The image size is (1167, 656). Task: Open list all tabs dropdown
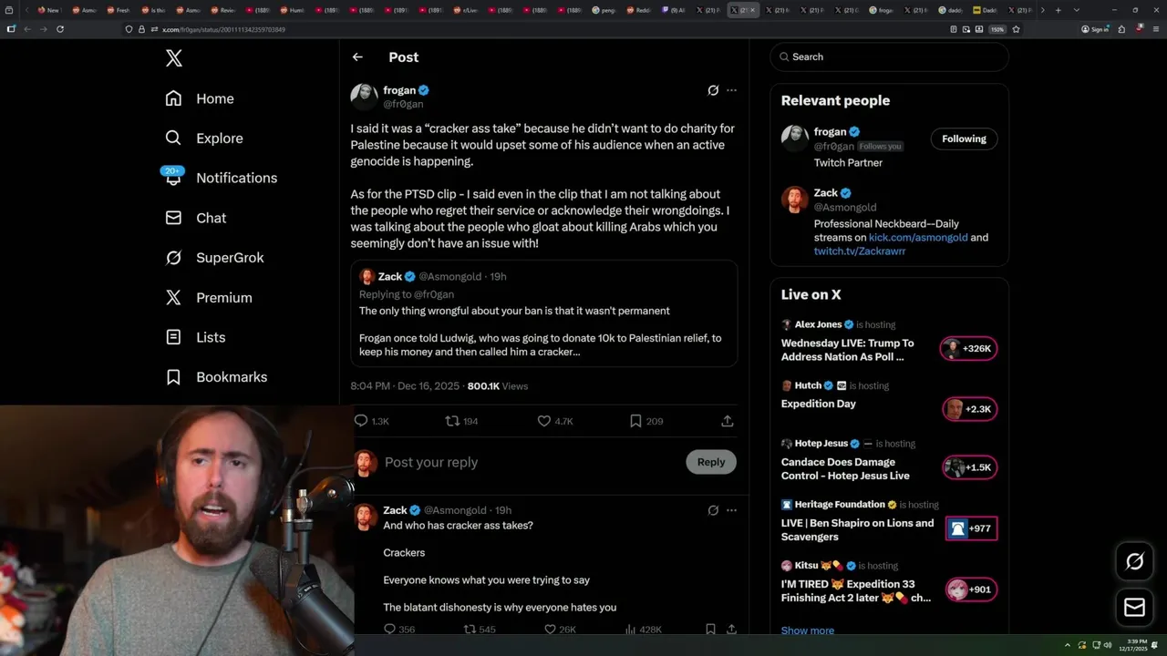pos(1077,10)
